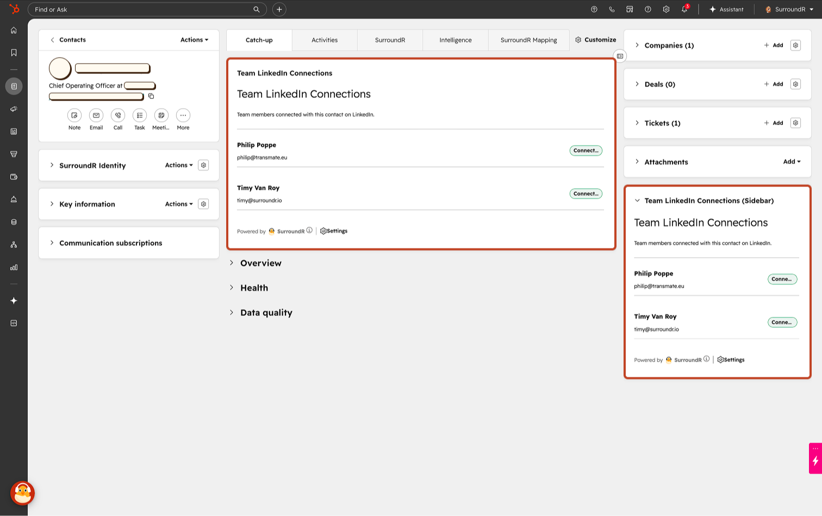The image size is (822, 516).
Task: Click the Call icon on the contact card
Action: click(x=118, y=115)
